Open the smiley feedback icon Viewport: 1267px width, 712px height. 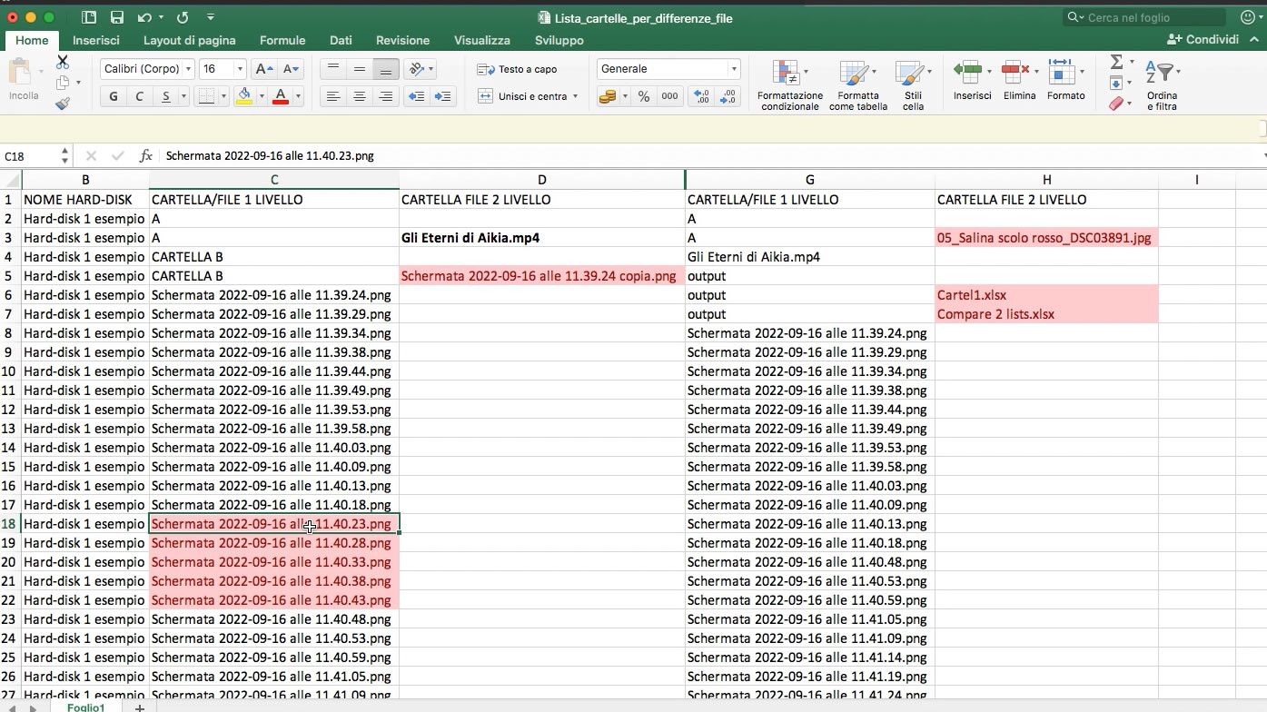1246,17
